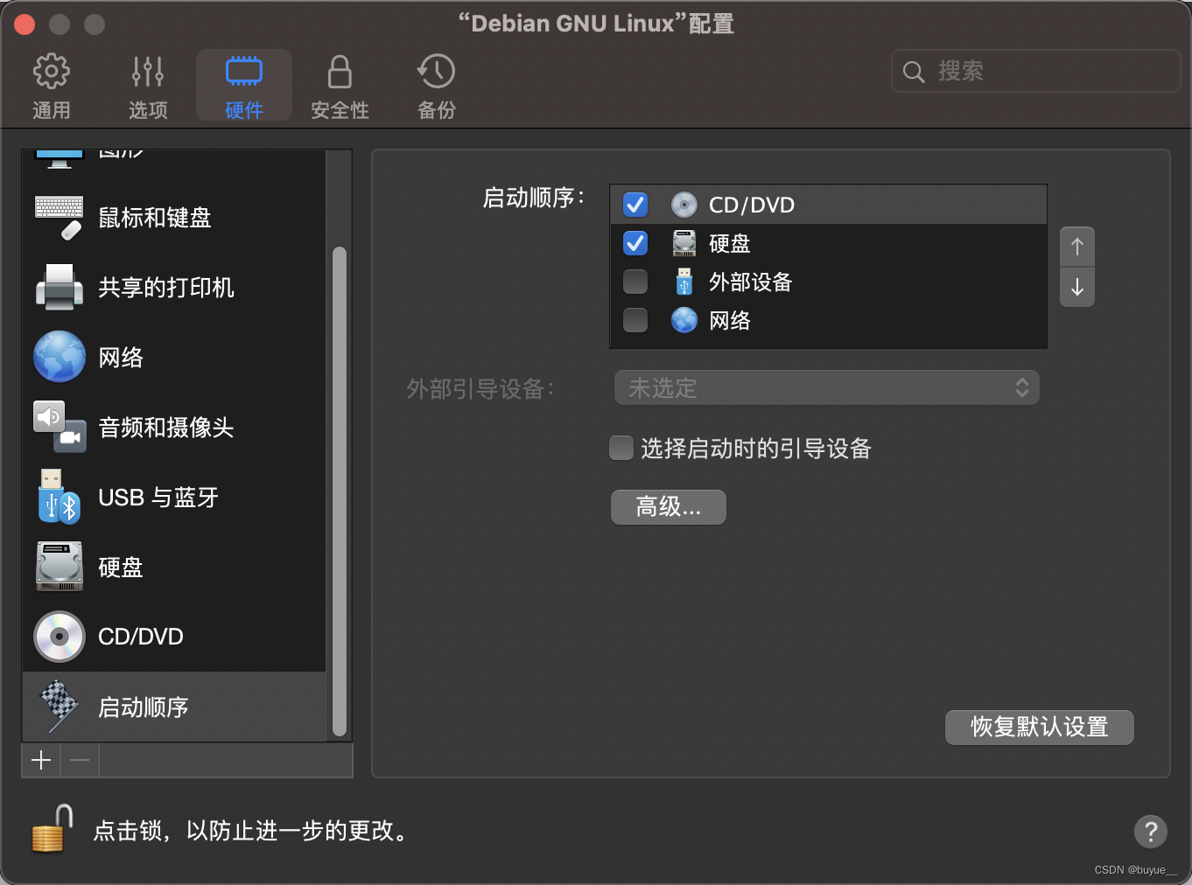Viewport: 1192px width, 885px height.
Task: Click the globe icon for 网络 in sidebar
Action: click(60, 357)
